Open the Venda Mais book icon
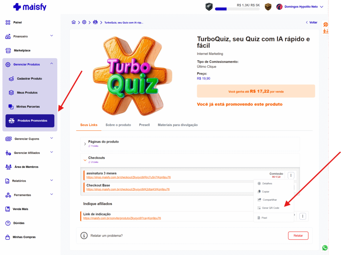341x255 pixels. pyautogui.click(x=8, y=209)
